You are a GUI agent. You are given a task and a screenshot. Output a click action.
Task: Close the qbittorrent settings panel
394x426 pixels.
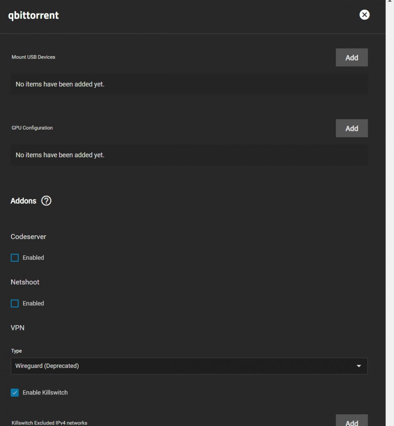click(x=365, y=15)
